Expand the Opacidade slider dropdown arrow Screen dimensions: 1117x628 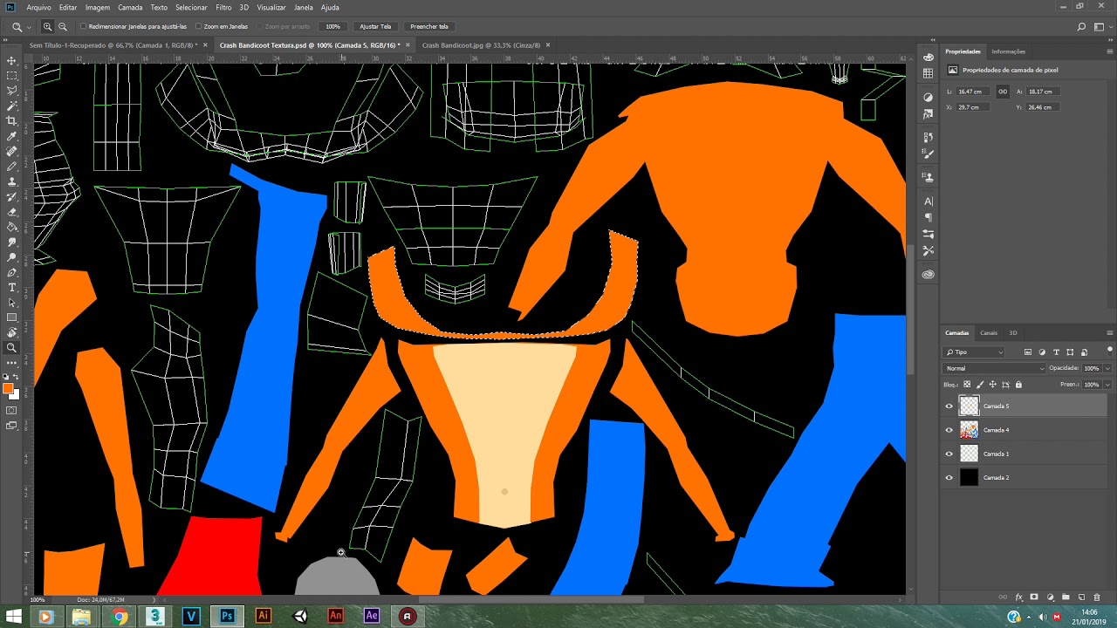coord(1107,368)
